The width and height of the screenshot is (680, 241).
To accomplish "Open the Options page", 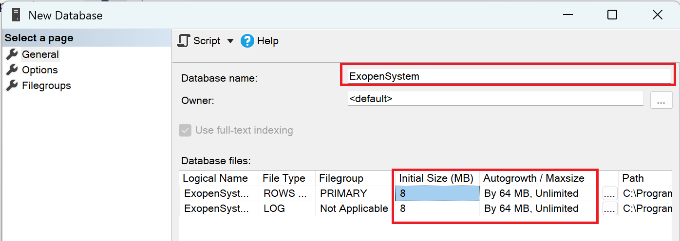I will 39,70.
